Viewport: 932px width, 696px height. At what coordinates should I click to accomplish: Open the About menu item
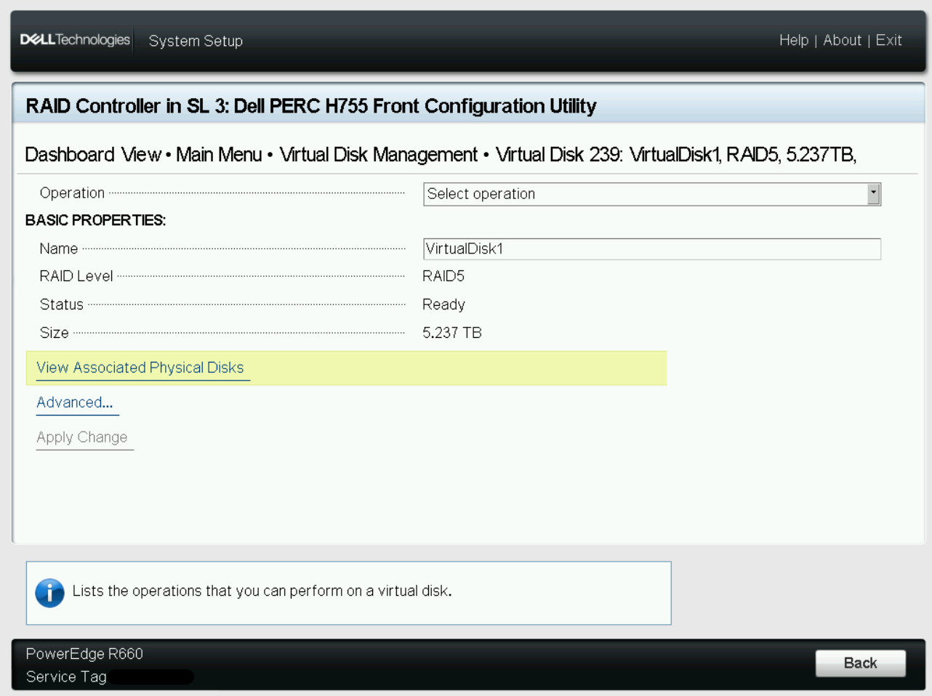click(842, 40)
